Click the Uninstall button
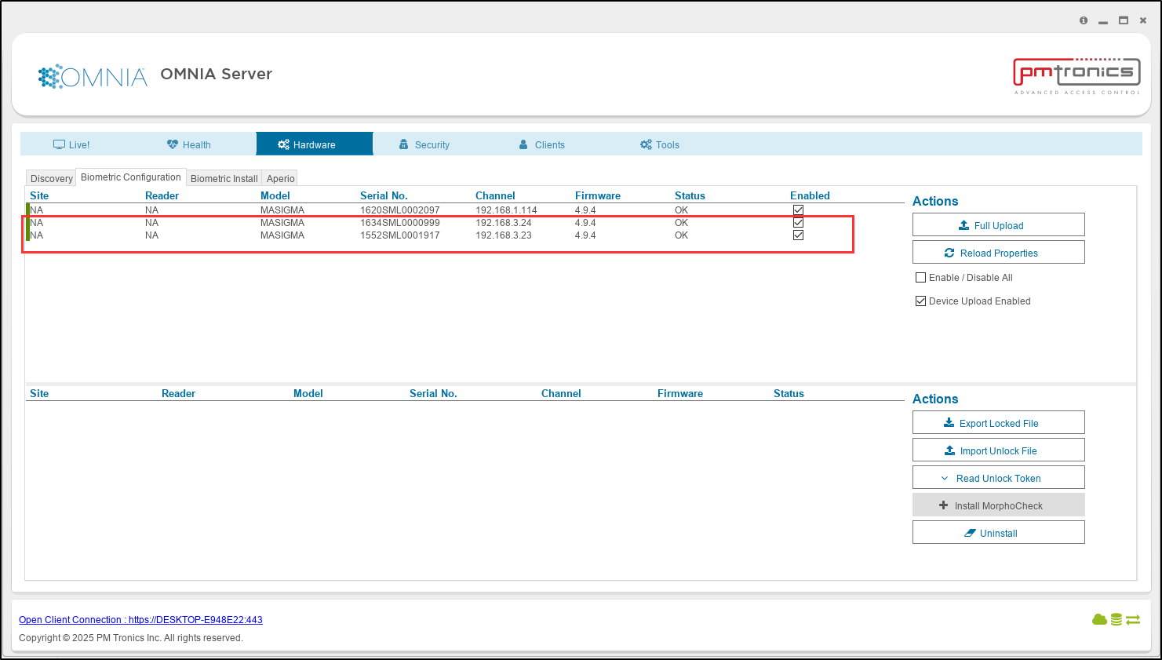 [x=999, y=533]
